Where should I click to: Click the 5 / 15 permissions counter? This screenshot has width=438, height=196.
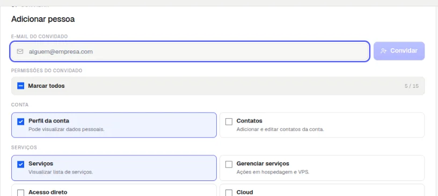(x=412, y=86)
